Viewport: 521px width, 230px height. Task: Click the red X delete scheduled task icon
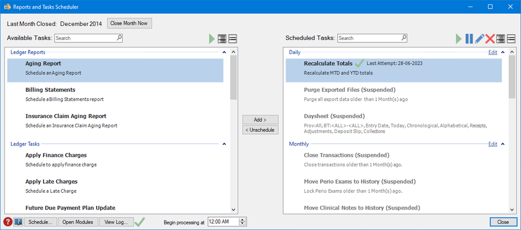tap(490, 39)
